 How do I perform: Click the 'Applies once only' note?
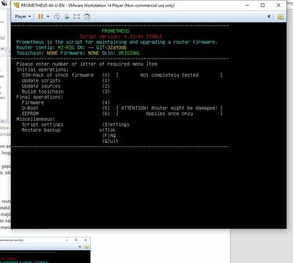click(169, 113)
